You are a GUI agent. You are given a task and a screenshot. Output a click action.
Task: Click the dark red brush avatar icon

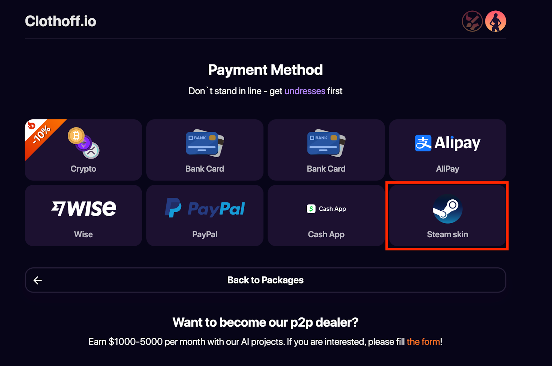[x=472, y=21]
